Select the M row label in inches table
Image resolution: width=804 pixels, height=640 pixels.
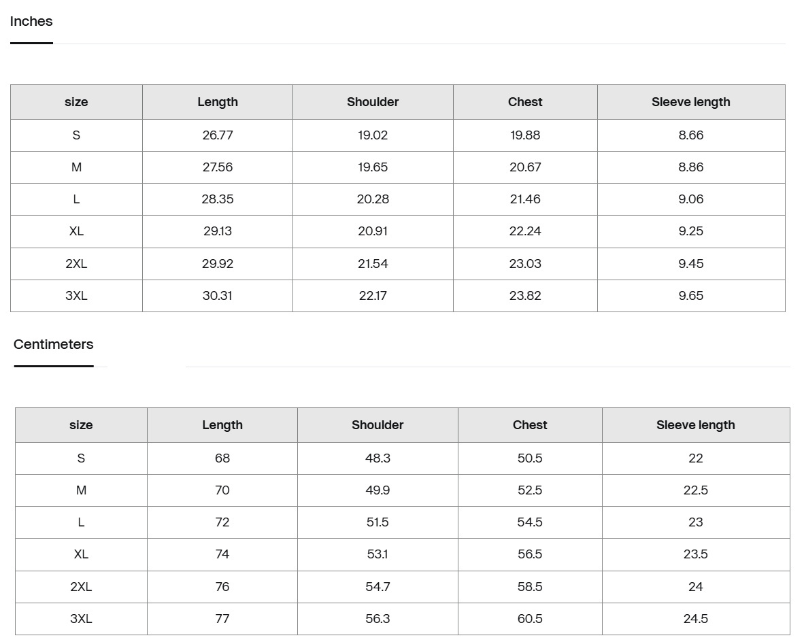76,167
